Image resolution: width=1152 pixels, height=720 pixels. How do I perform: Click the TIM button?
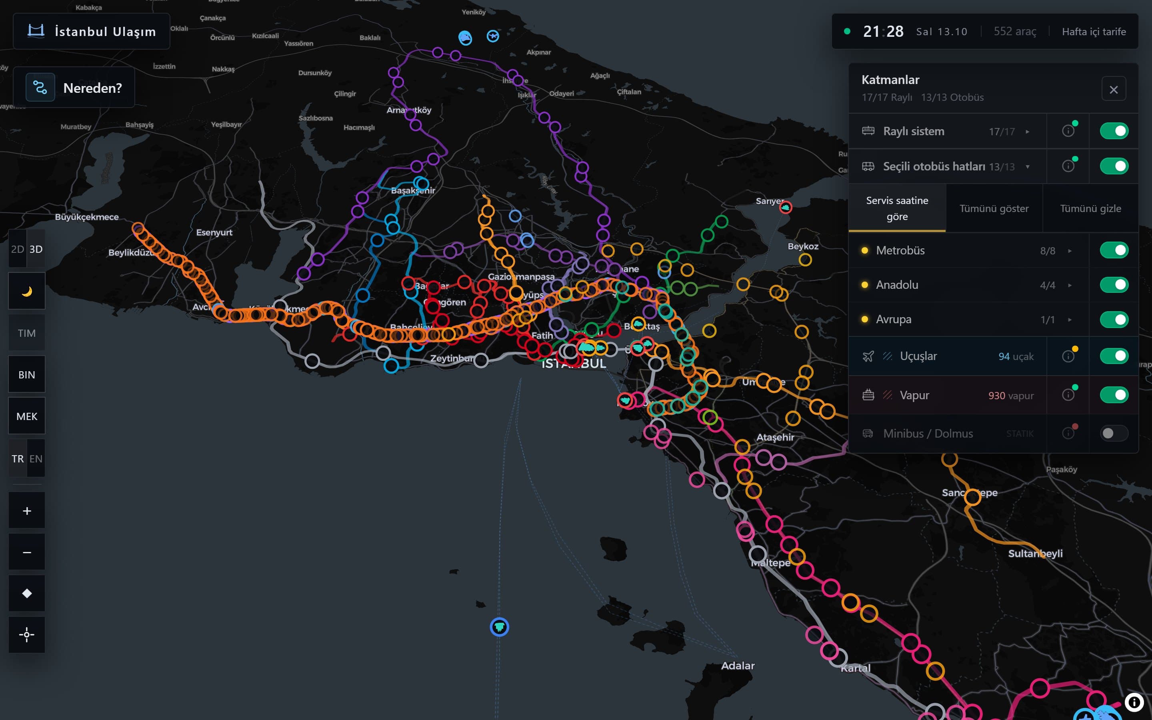pyautogui.click(x=27, y=333)
